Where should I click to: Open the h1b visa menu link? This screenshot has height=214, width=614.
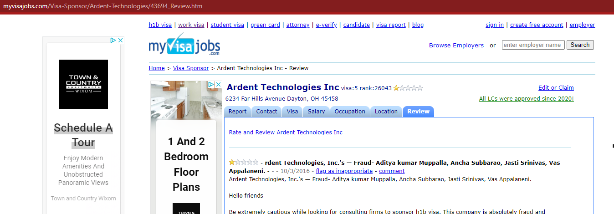[x=160, y=25]
